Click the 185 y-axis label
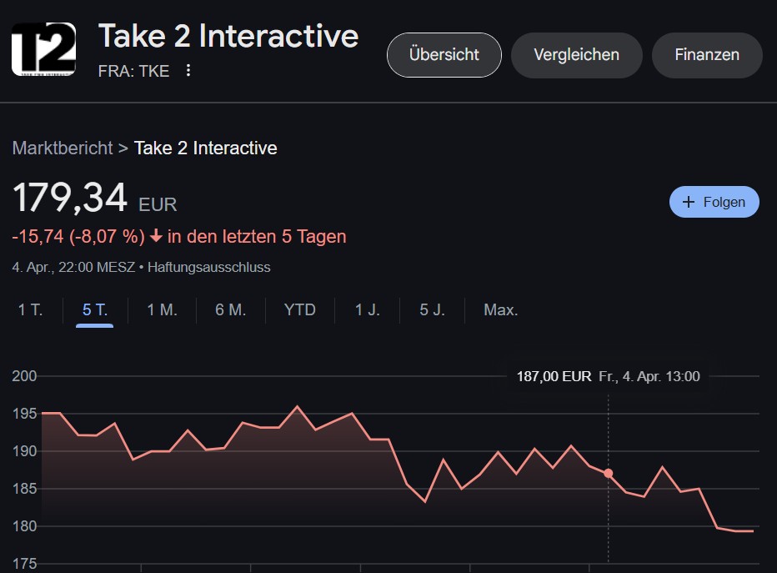The width and height of the screenshot is (777, 573). click(x=24, y=489)
